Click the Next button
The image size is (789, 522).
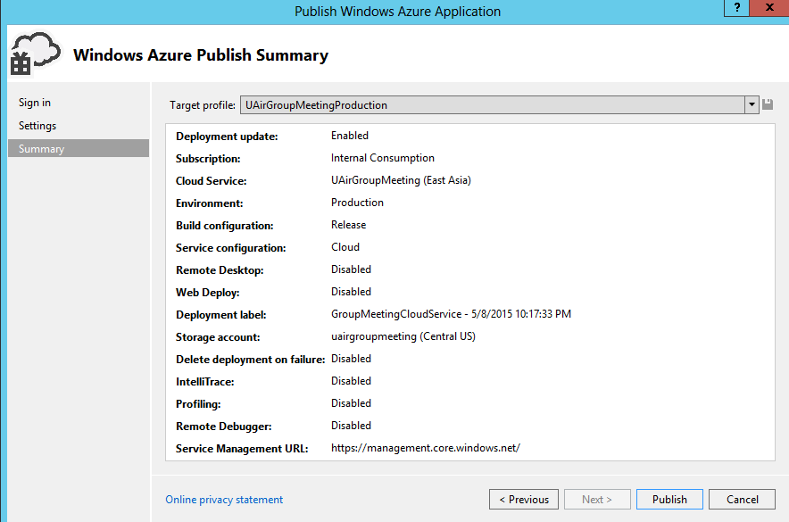(596, 500)
